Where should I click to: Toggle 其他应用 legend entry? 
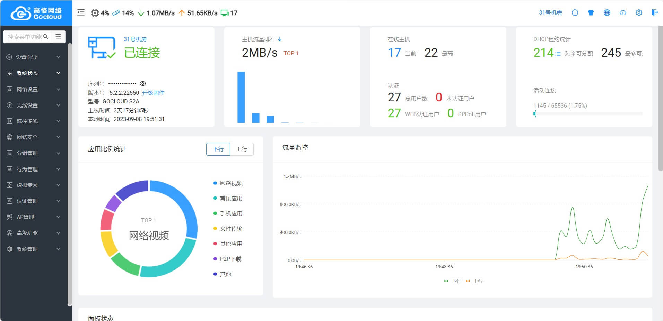coord(228,244)
